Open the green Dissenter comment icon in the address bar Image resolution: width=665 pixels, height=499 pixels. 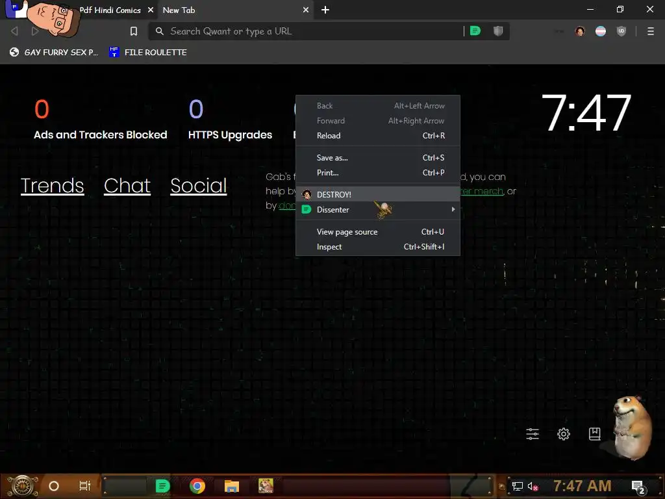pos(475,31)
